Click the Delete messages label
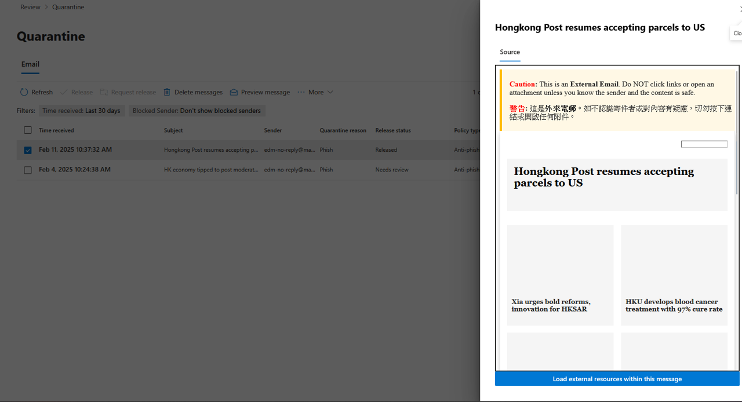742x402 pixels. pos(198,92)
